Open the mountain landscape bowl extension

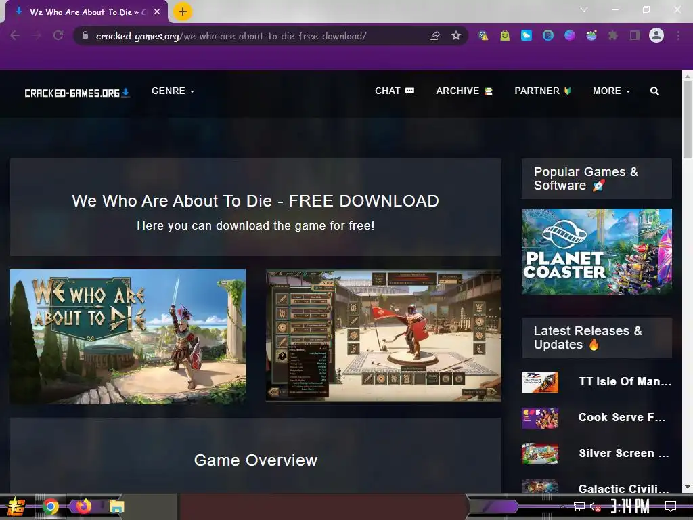coord(591,36)
